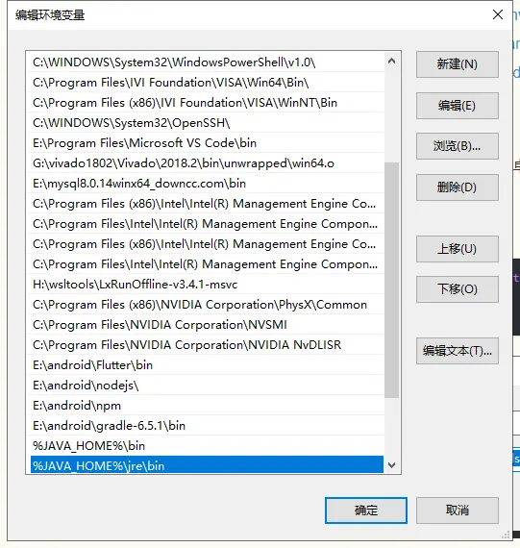
Task: Open the 浏览(B)... folder browser
Action: coord(458,146)
